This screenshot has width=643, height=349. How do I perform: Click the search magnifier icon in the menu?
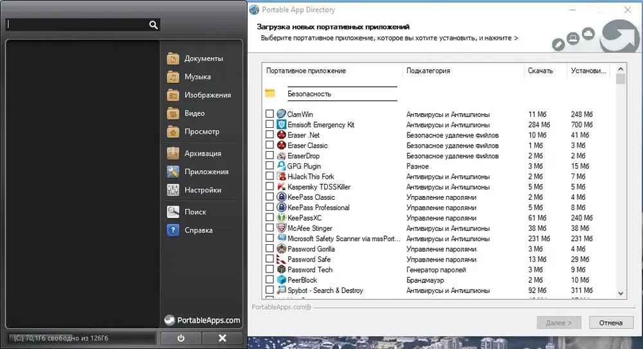154,25
